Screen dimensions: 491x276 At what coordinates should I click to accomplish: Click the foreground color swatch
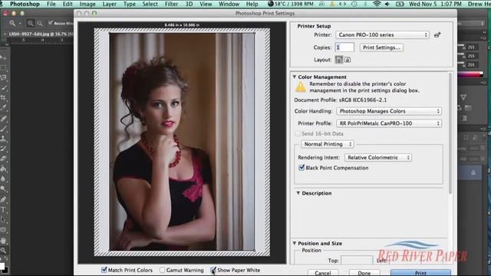(x=2, y=266)
